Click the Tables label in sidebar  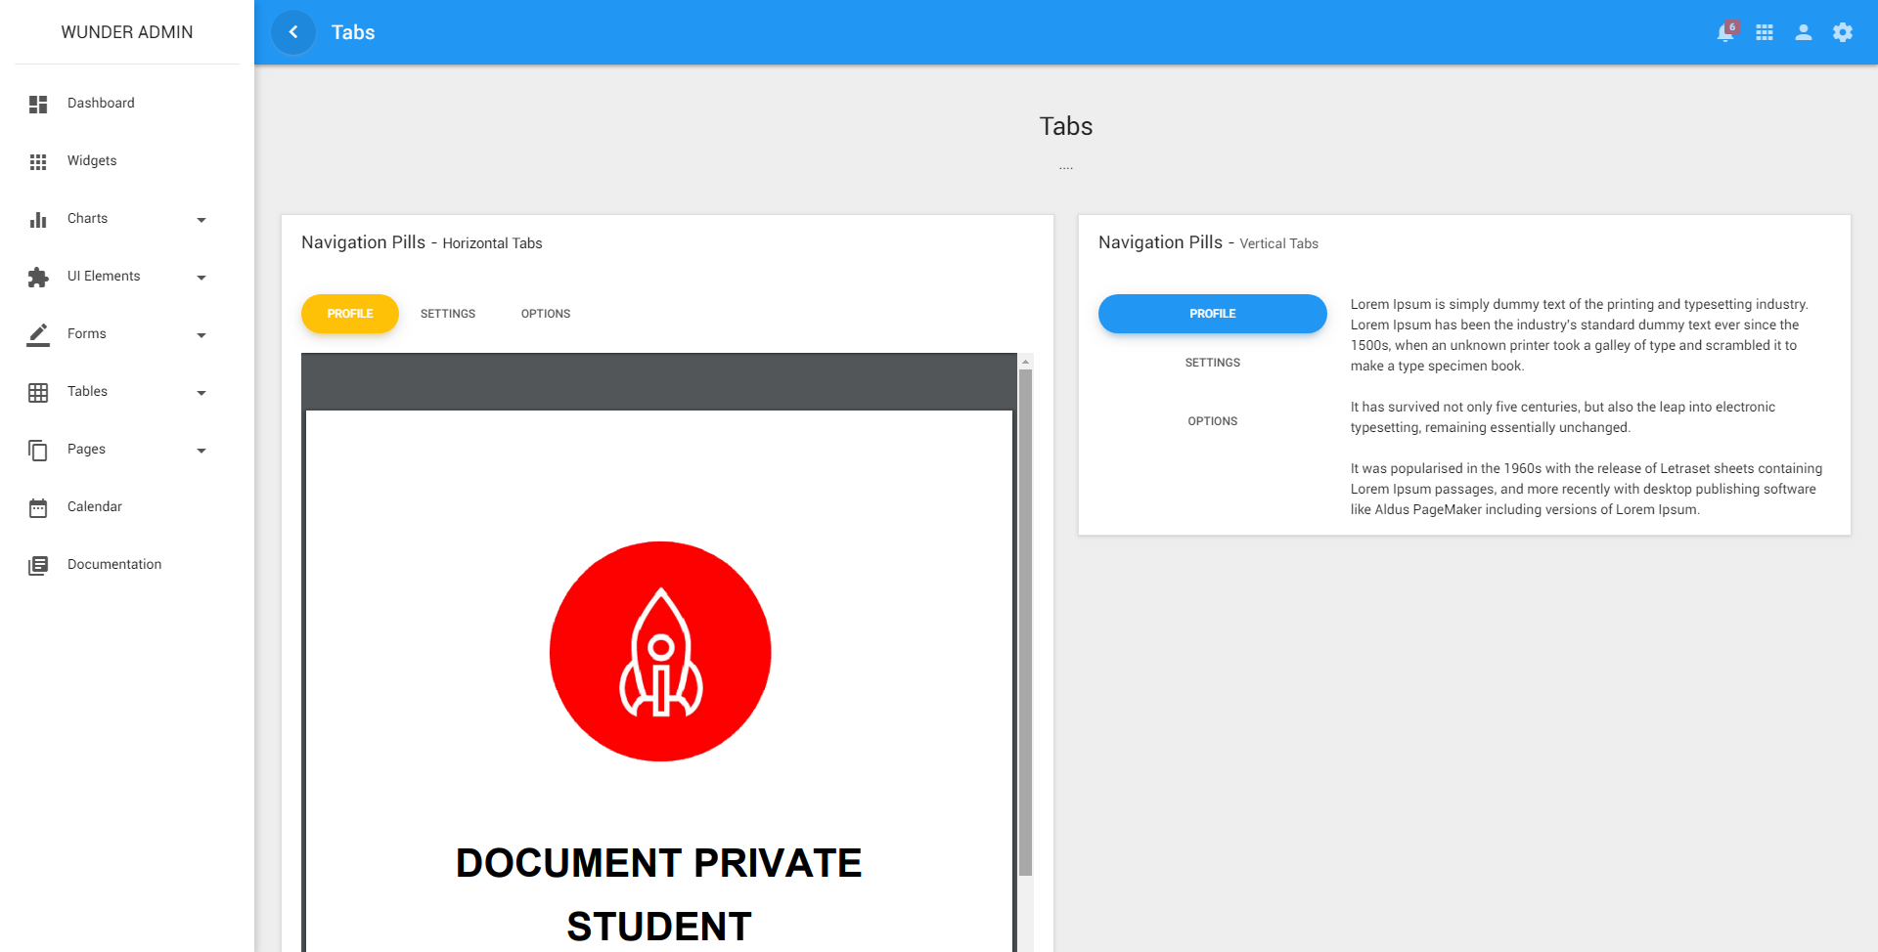[x=87, y=392]
